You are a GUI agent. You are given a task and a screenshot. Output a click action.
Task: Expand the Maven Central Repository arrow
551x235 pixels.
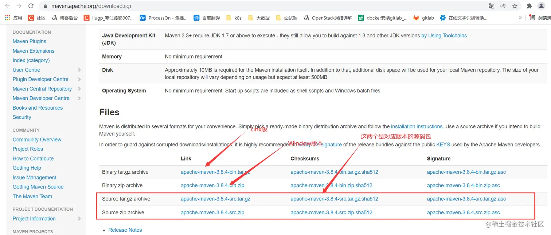[x=79, y=89]
